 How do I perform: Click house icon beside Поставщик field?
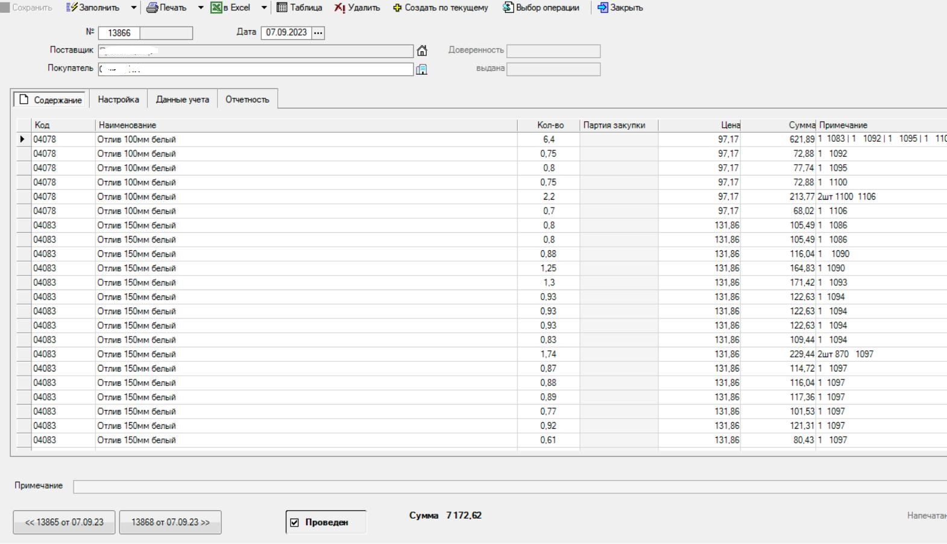click(x=422, y=51)
